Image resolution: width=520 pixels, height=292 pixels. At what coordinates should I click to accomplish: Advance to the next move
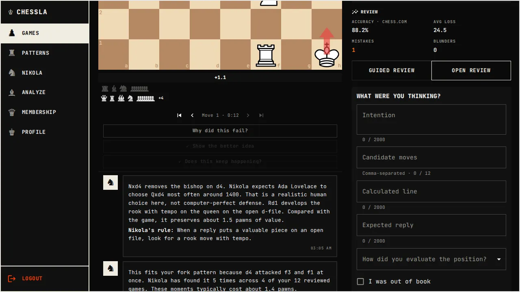click(x=248, y=115)
